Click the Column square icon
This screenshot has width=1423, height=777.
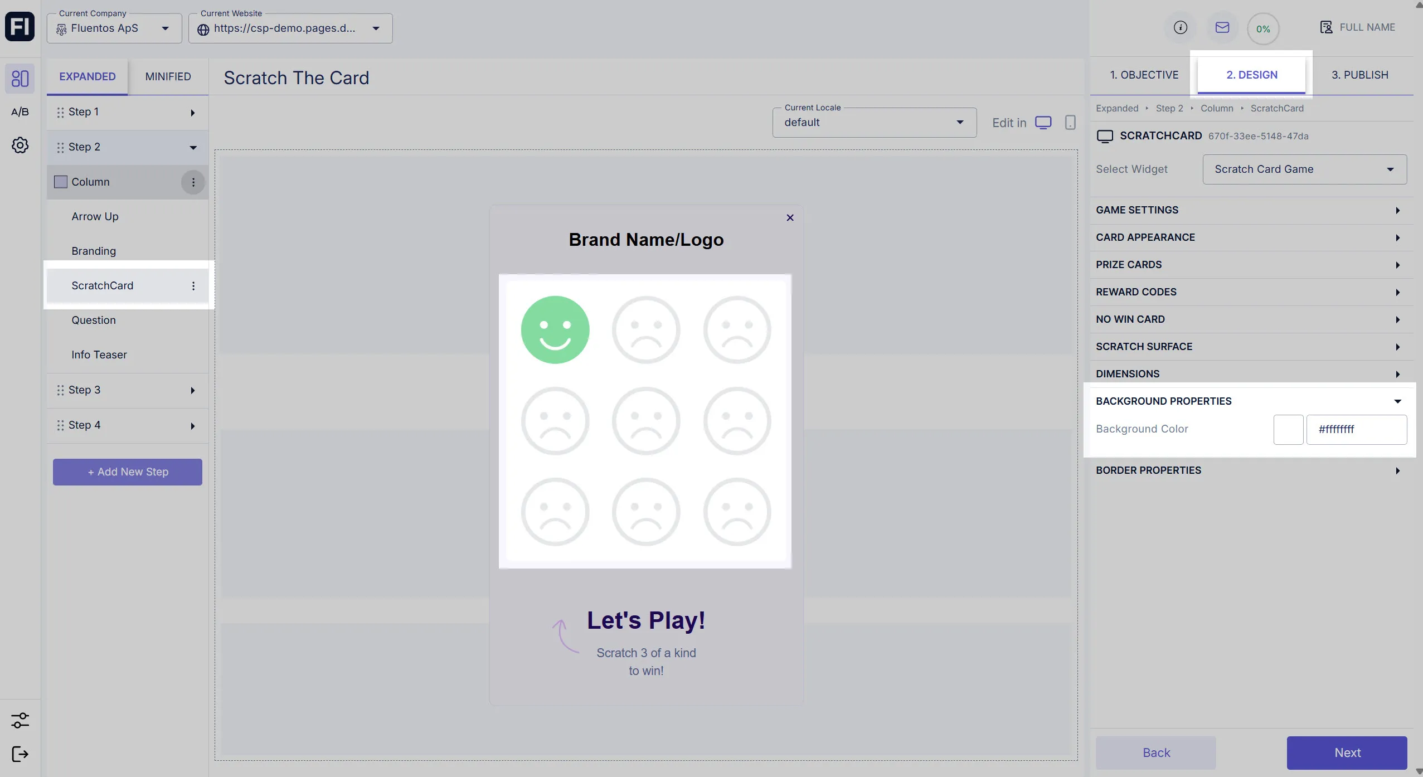click(60, 182)
